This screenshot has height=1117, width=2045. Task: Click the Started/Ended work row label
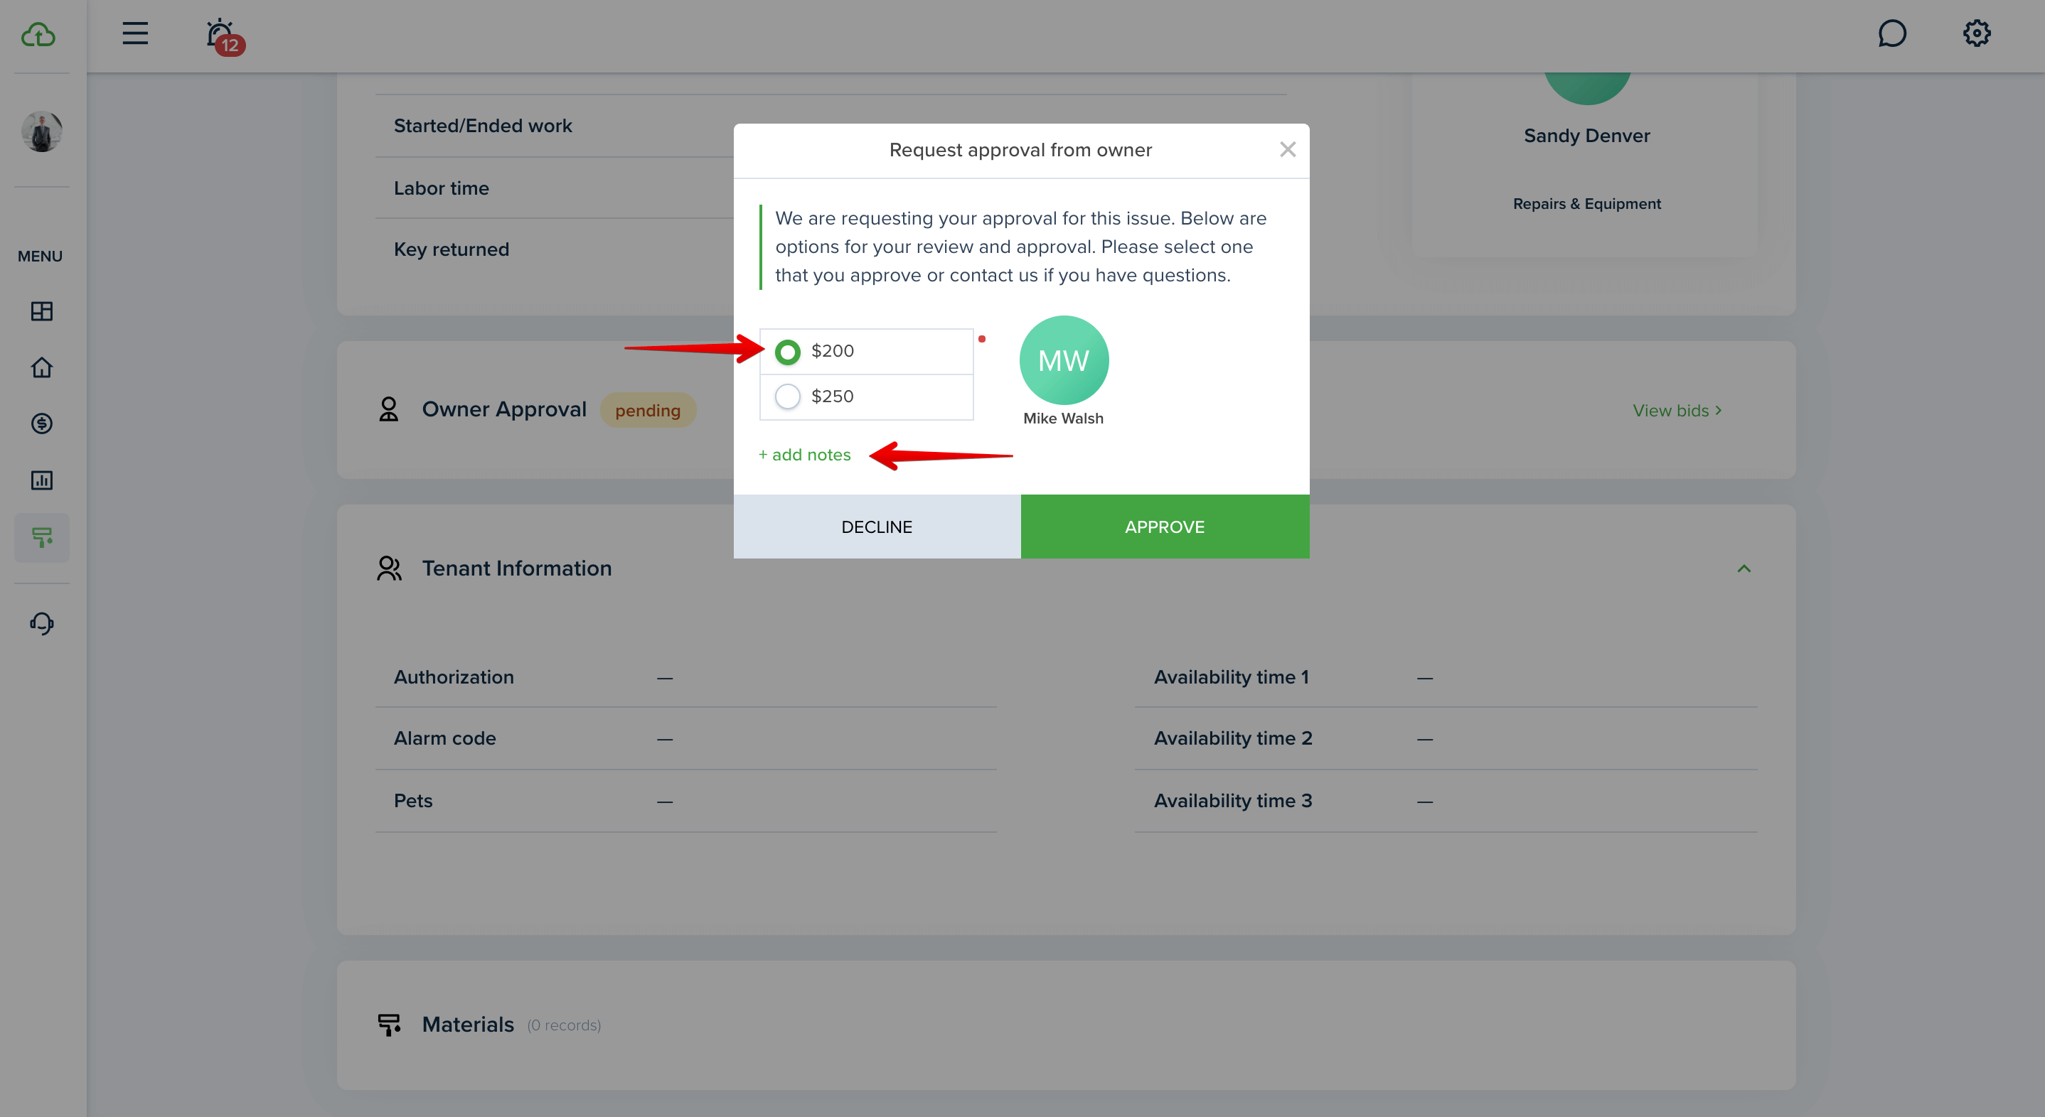tap(483, 126)
